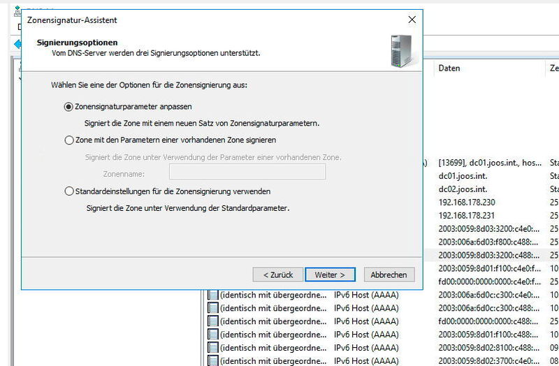Click record icon for row 2003:006a:6d0c:c300:c488
559x366 pixels.
pos(213,308)
